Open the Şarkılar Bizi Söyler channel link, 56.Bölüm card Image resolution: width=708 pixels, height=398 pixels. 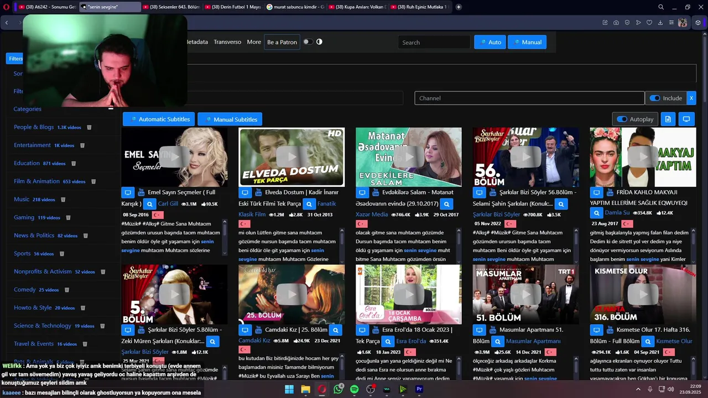click(496, 214)
